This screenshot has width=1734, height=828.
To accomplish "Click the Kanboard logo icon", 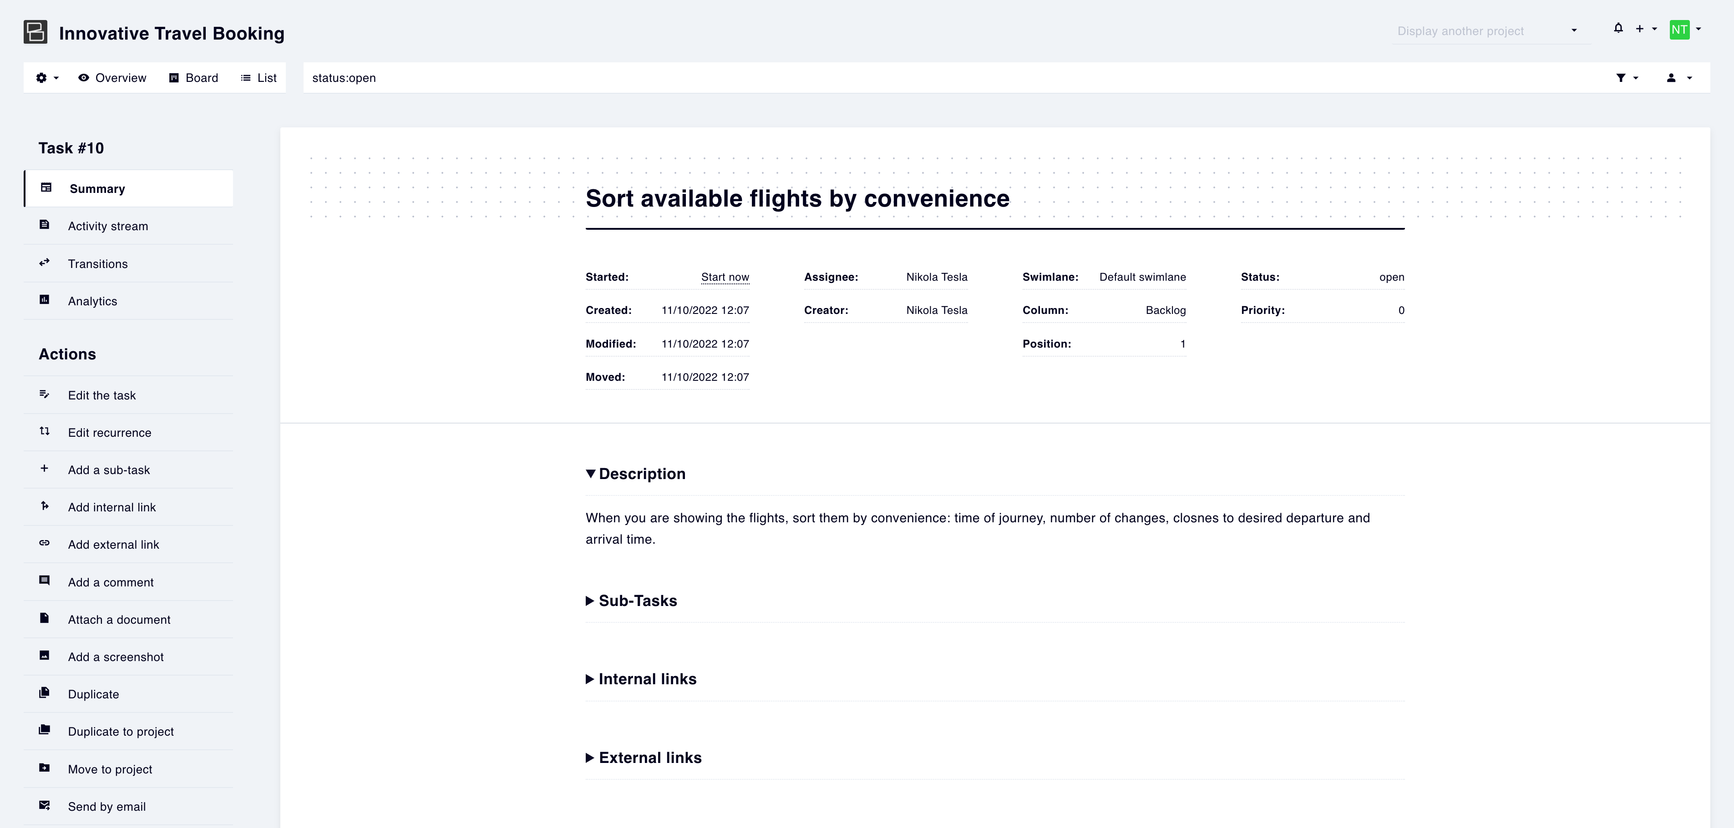I will [35, 32].
